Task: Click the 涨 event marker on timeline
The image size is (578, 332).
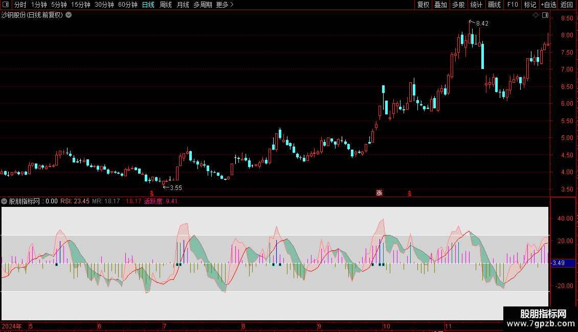Action: point(379,193)
